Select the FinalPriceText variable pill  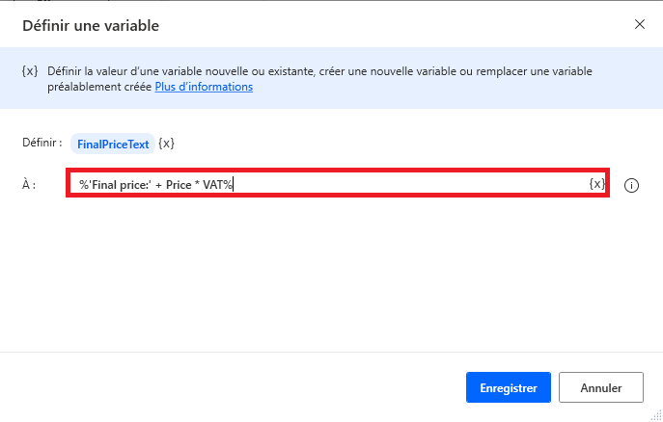click(x=113, y=144)
